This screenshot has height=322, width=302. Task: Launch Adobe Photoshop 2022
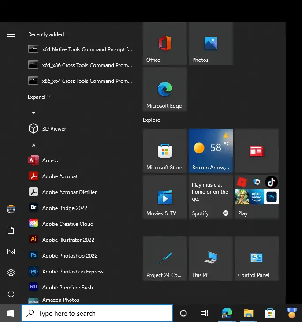click(x=81, y=255)
